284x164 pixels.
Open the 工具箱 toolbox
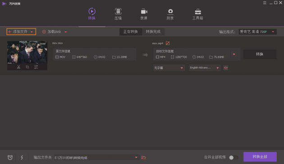point(197,14)
